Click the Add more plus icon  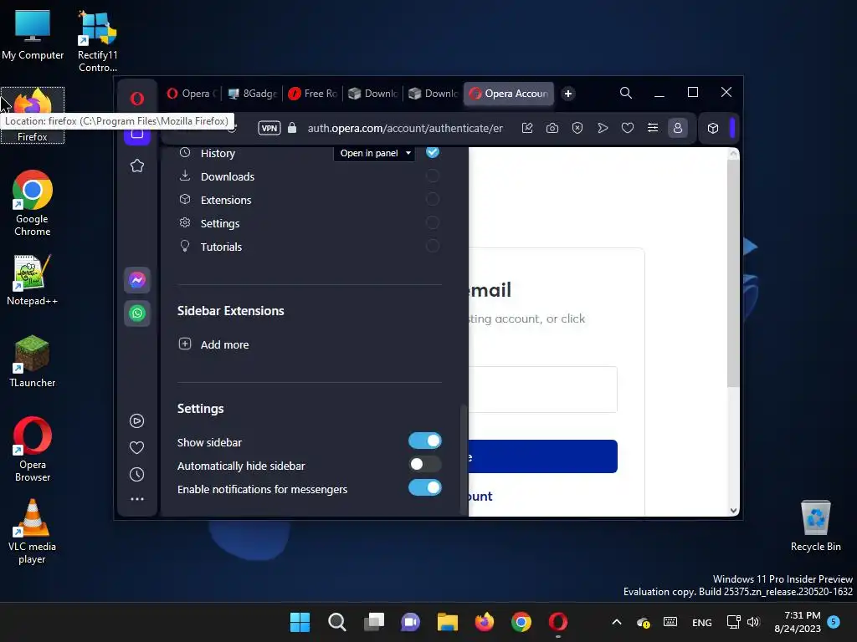pos(185,344)
